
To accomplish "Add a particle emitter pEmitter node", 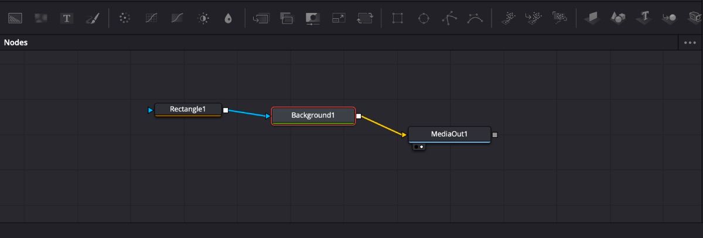I will point(507,18).
